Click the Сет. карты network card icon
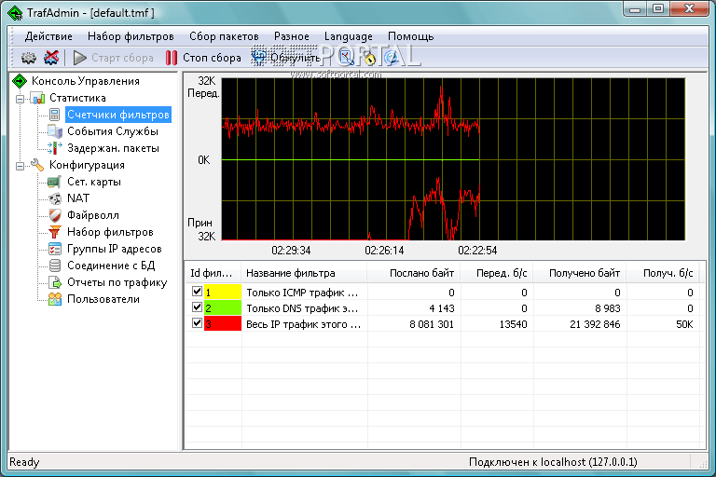This screenshot has width=716, height=477. [55, 182]
